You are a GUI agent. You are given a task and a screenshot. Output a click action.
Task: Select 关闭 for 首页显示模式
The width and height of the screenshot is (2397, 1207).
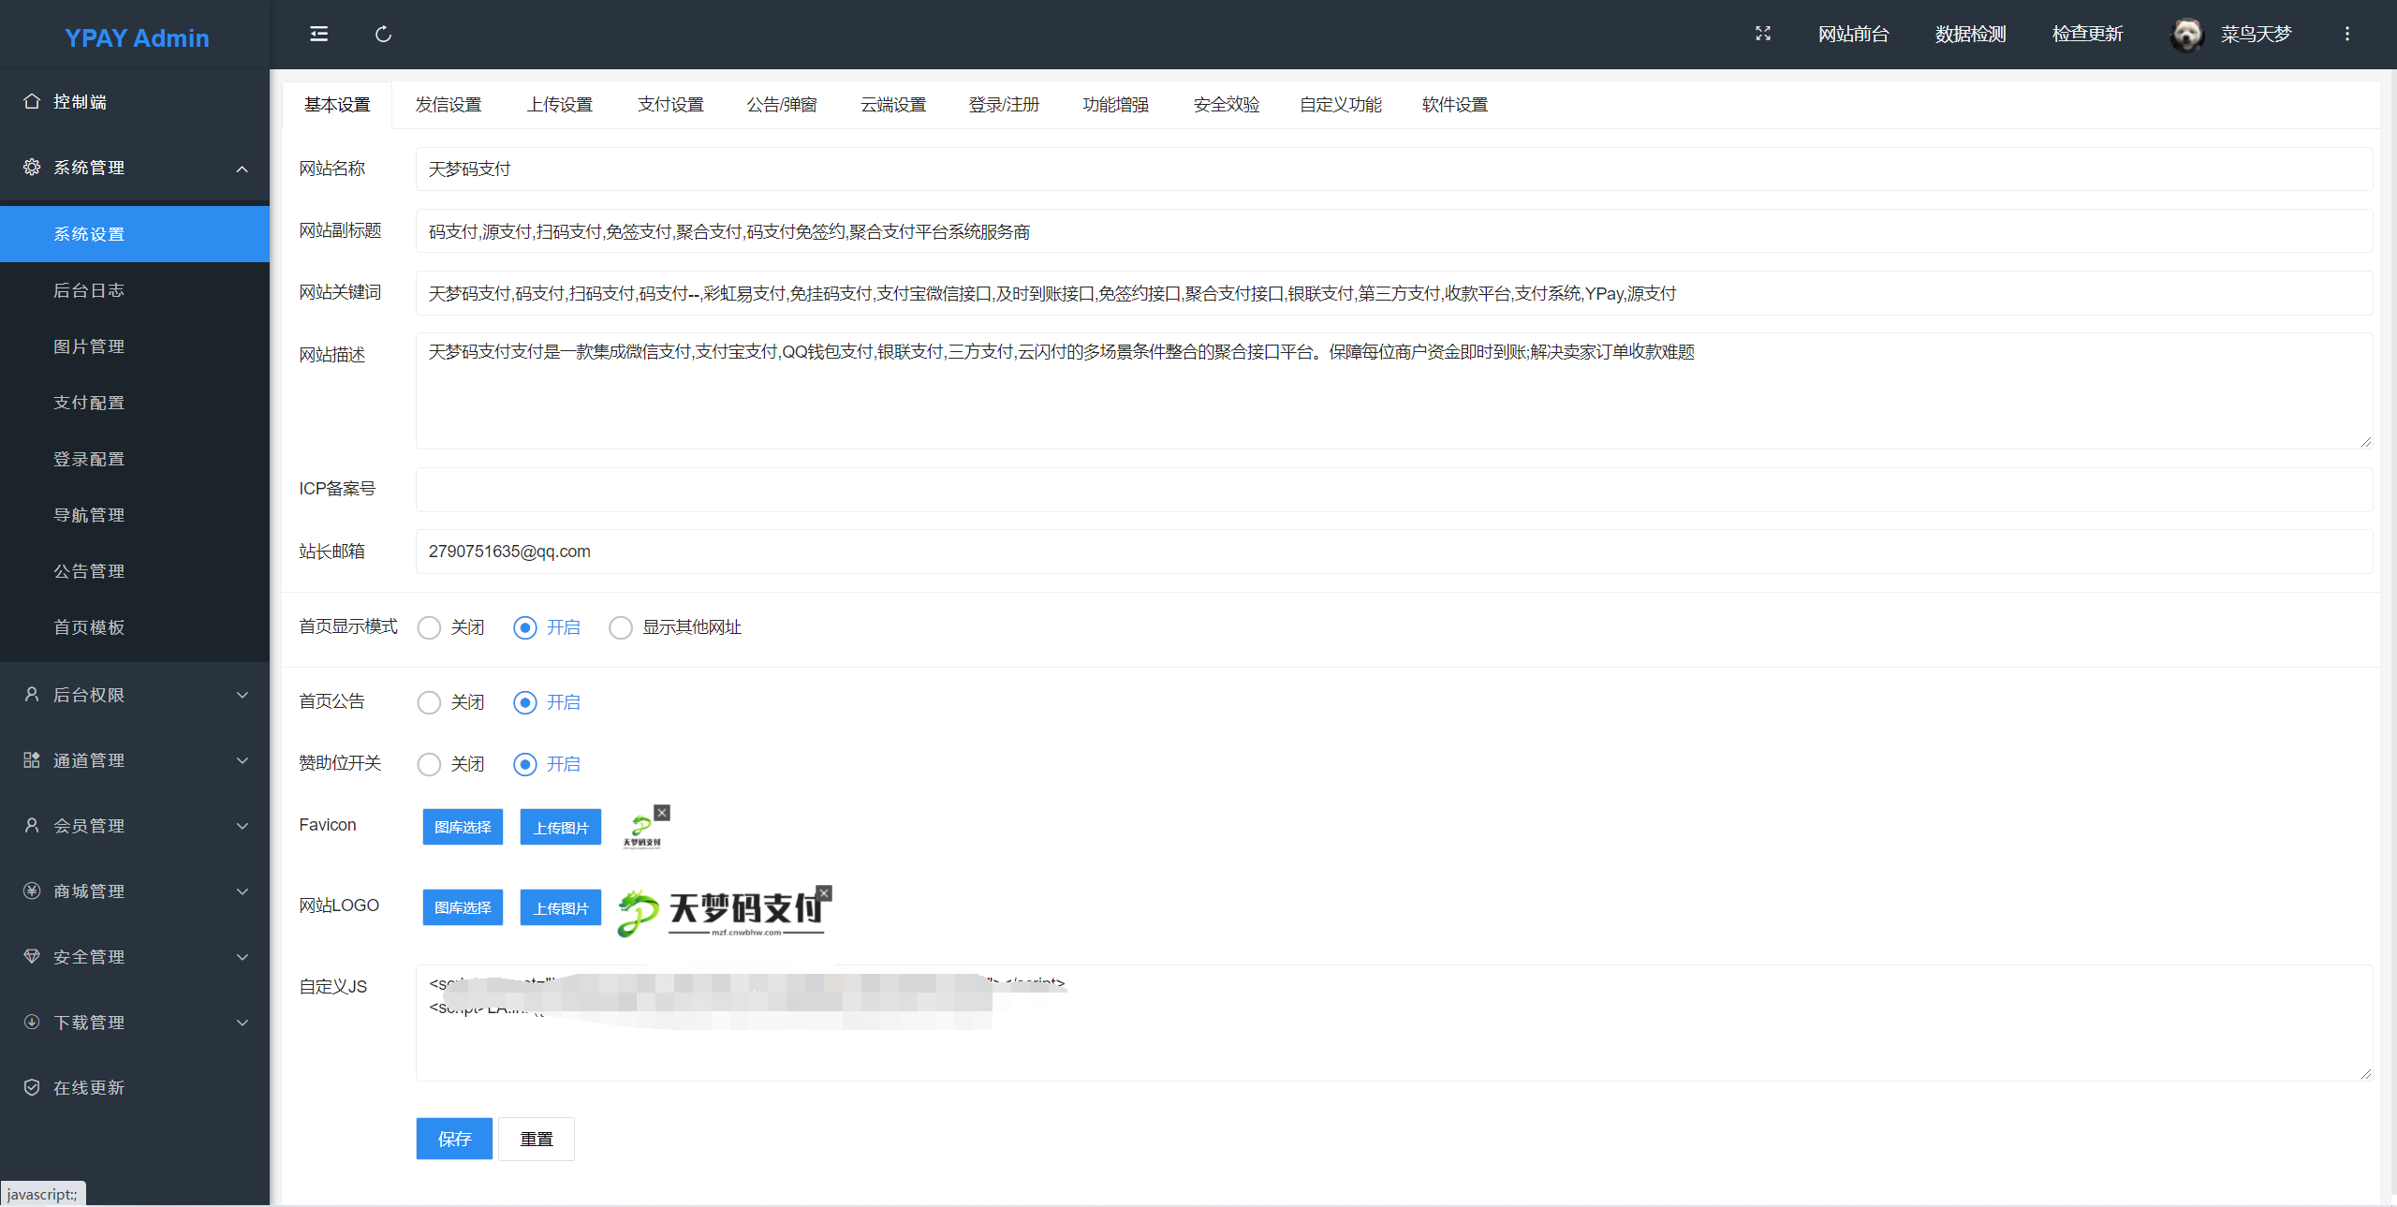pos(429,627)
